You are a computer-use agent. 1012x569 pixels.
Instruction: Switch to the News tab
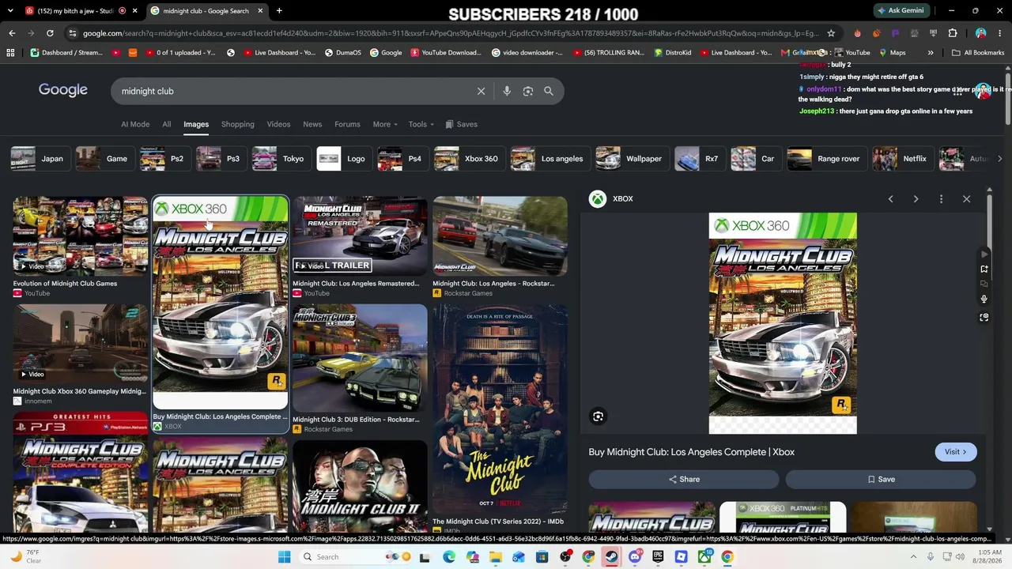[x=312, y=124]
